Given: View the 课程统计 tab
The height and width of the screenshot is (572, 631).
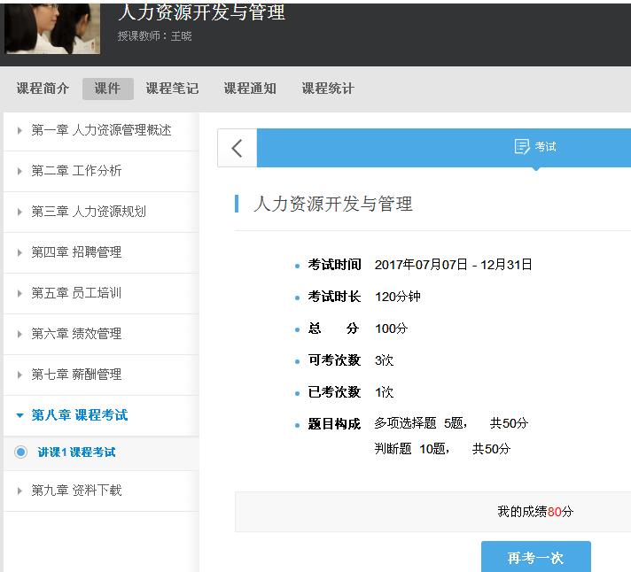Looking at the screenshot, I should [x=328, y=89].
